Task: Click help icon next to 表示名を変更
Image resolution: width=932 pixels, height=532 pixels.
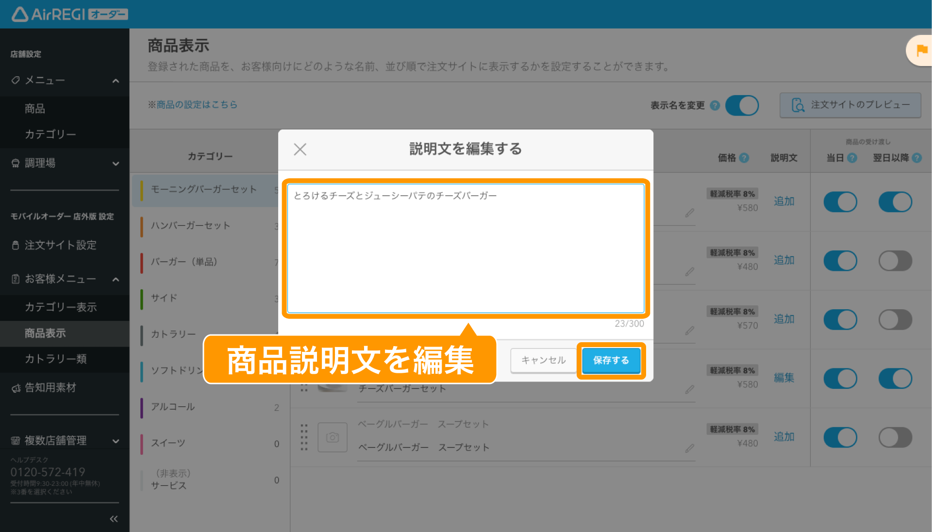Action: [715, 105]
